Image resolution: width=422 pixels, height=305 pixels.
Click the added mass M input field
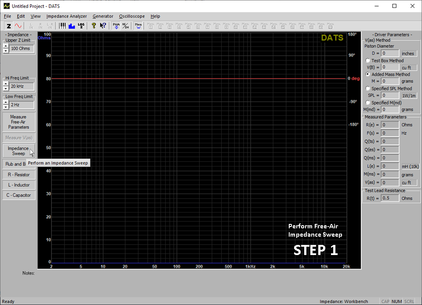(390, 81)
